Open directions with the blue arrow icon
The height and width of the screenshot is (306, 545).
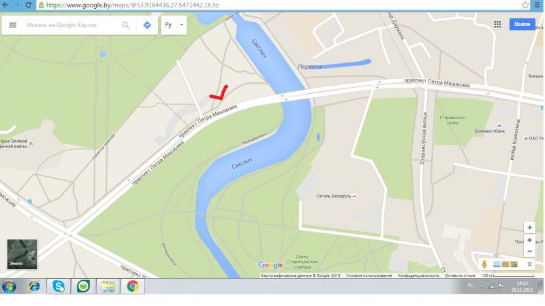click(x=147, y=25)
